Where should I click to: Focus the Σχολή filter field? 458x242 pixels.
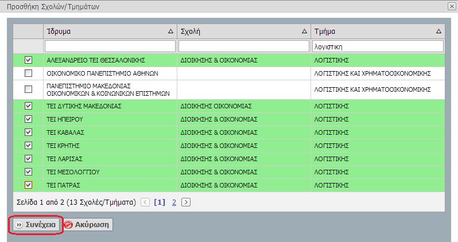(244, 46)
